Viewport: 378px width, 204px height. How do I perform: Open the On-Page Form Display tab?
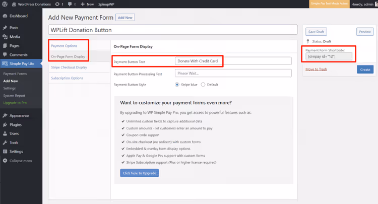point(68,56)
